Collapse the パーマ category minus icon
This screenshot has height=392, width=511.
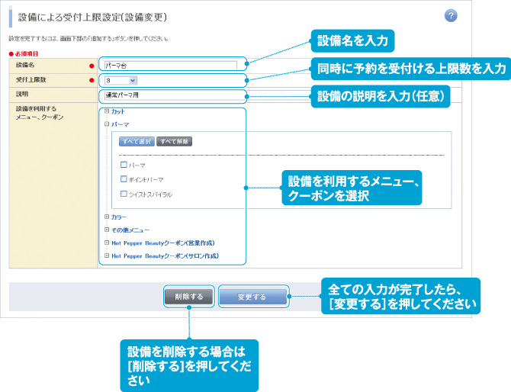[107, 124]
